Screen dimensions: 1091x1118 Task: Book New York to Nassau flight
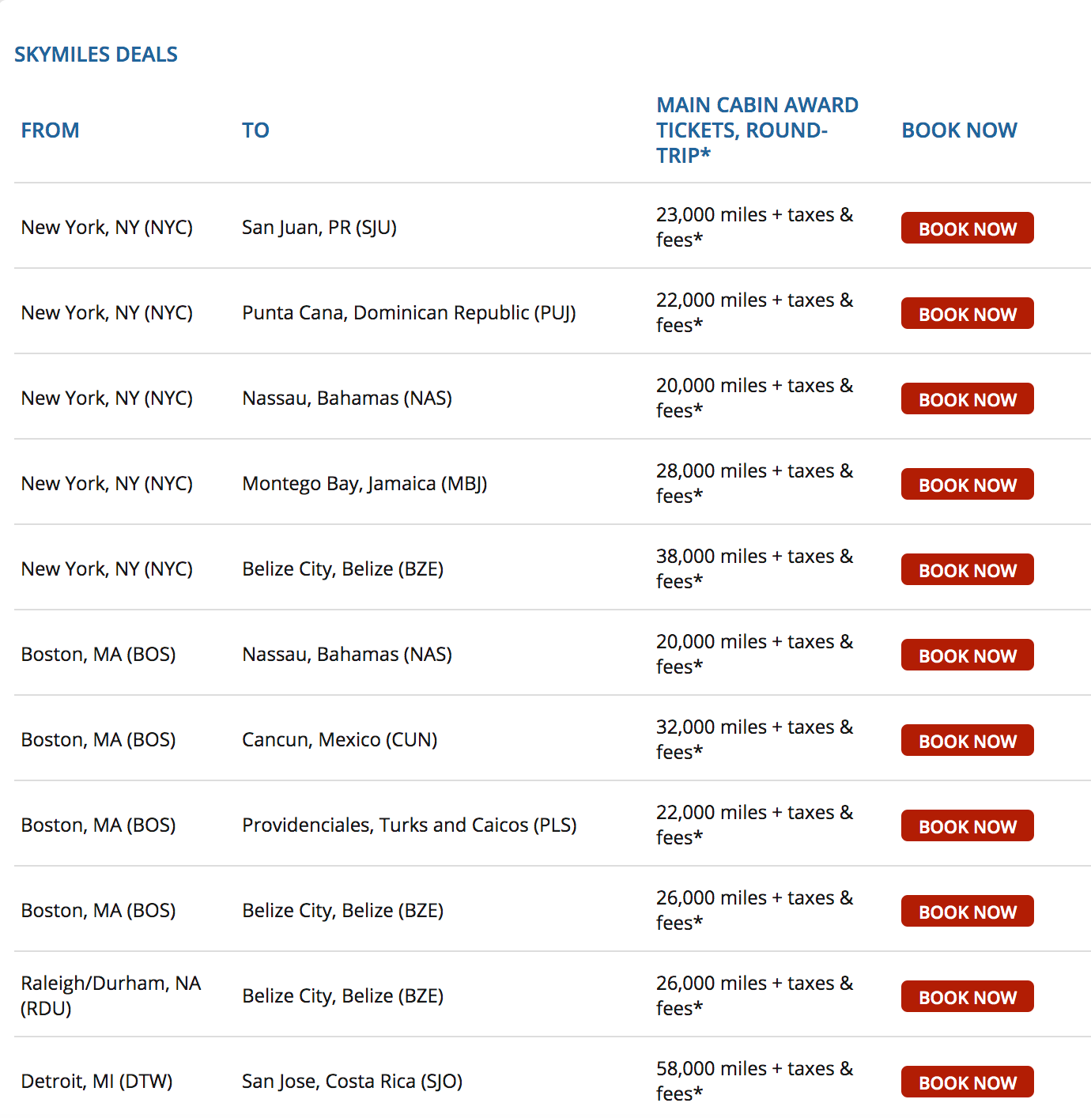click(x=967, y=399)
